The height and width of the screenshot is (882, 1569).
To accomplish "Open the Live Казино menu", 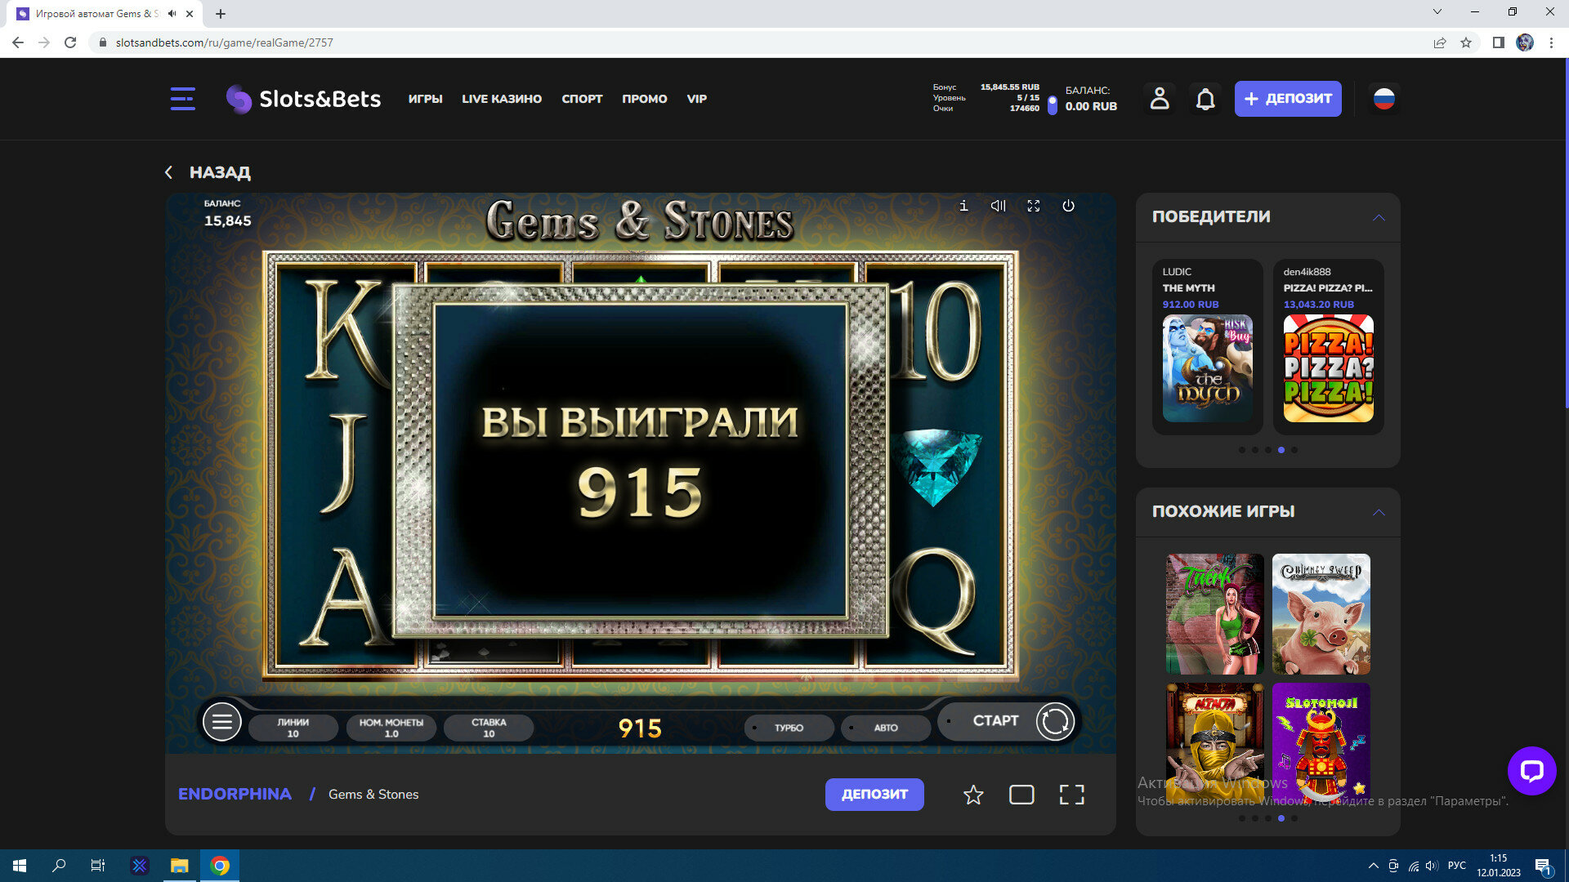I will point(501,99).
